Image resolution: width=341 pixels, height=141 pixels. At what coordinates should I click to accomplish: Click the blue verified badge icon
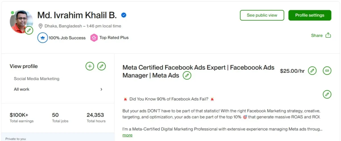coord(124,15)
